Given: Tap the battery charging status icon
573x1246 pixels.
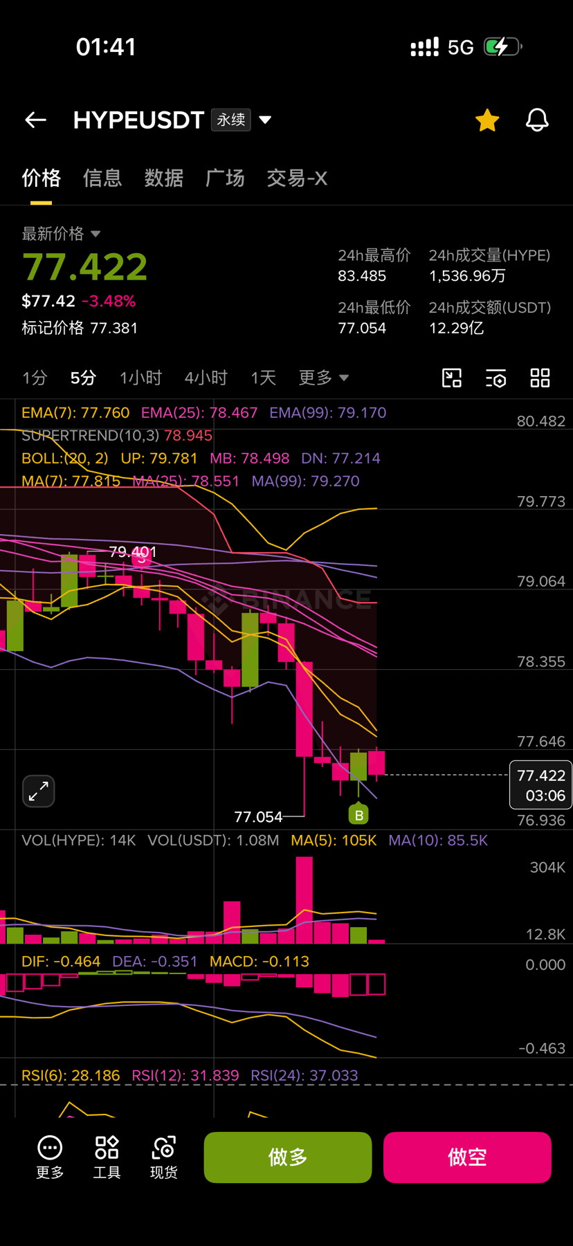Looking at the screenshot, I should tap(503, 47).
